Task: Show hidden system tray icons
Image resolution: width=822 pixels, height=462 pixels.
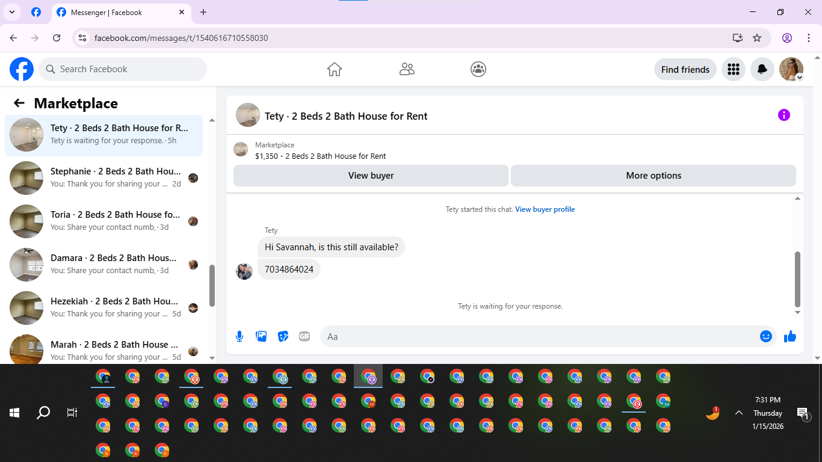Action: [x=739, y=413]
